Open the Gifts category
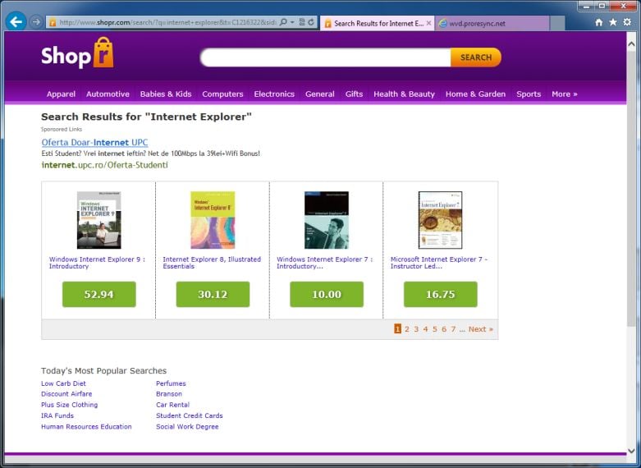This screenshot has height=468, width=641. pyautogui.click(x=354, y=94)
